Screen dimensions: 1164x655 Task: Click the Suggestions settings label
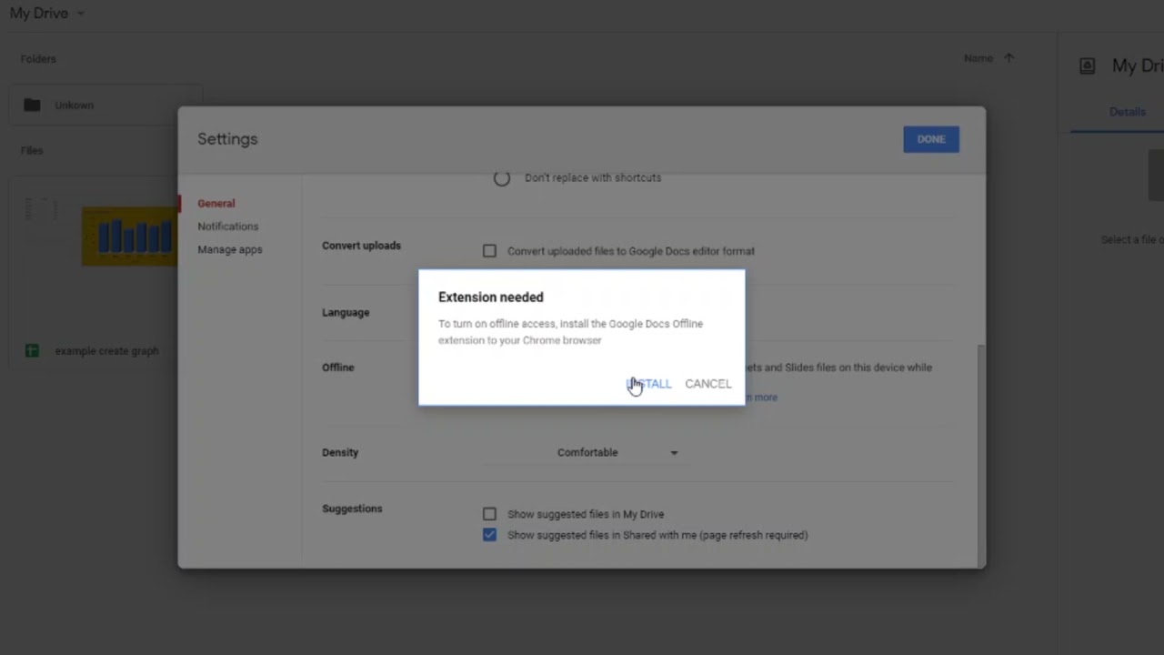[x=352, y=509]
